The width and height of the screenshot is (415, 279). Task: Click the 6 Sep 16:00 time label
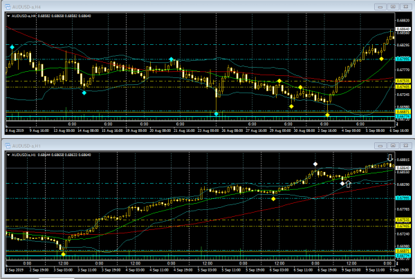399,131
